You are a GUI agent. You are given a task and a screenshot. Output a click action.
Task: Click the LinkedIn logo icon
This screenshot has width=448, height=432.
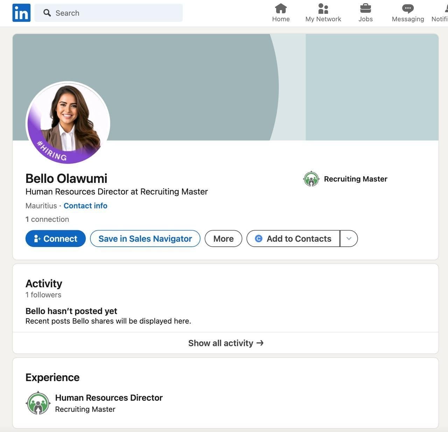[x=21, y=13]
